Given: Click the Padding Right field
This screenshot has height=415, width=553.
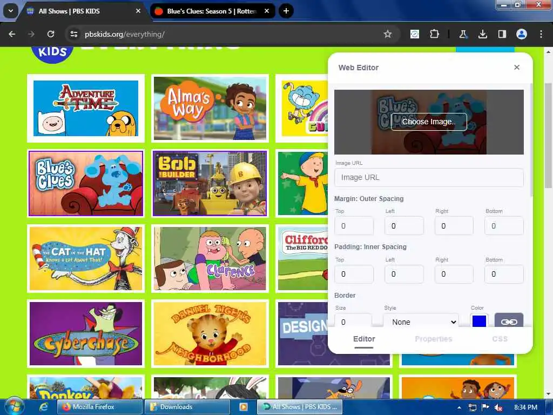Looking at the screenshot, I should [x=454, y=274].
